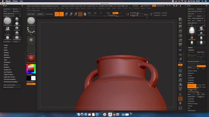Select the PolyMesh3D star tool
Image resolution: width=209 pixels, height=117 pixels.
pos(201,33)
